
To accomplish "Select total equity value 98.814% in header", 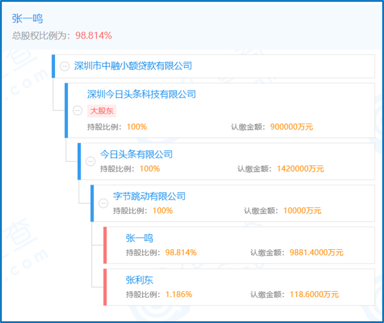I will [x=94, y=36].
